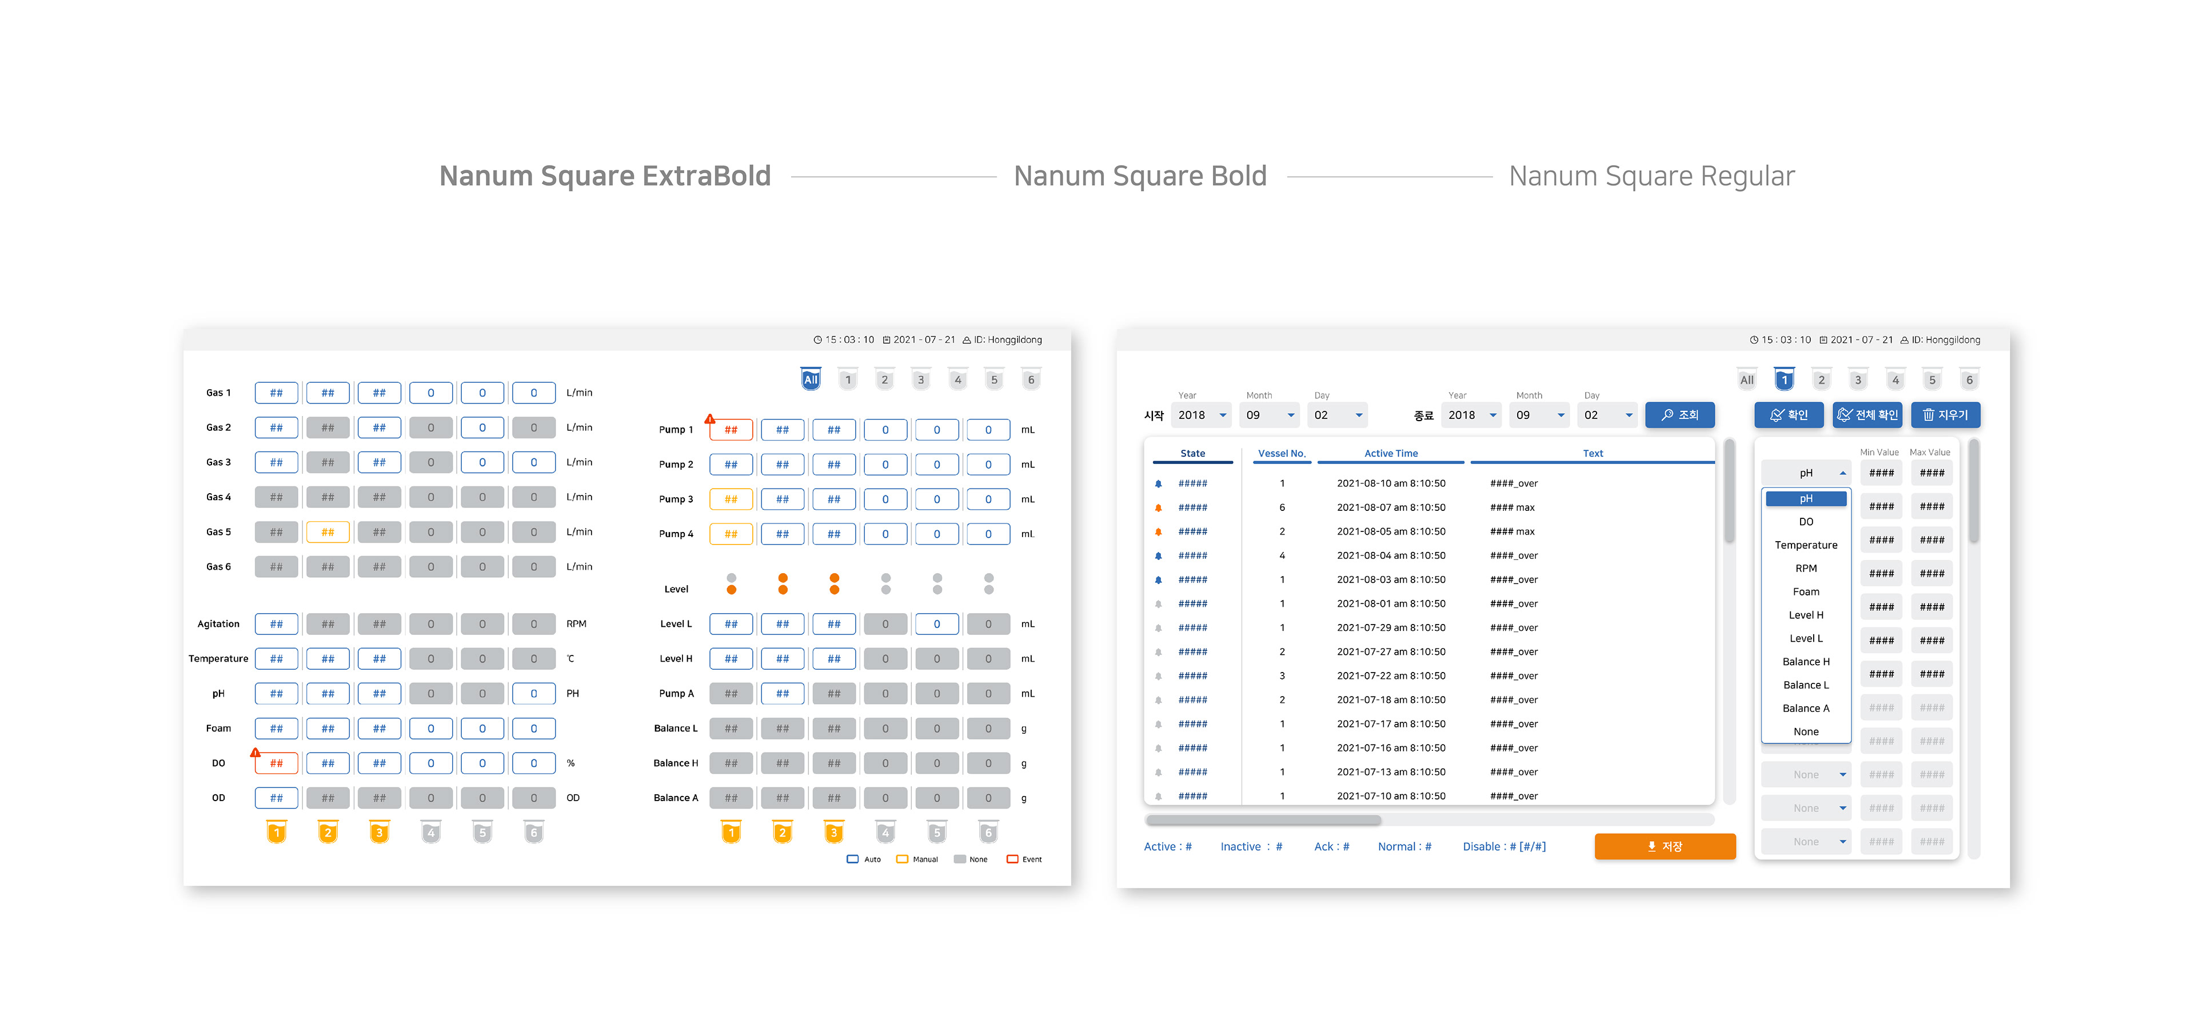Click Manual legend swatch in monitoring panel

[903, 859]
